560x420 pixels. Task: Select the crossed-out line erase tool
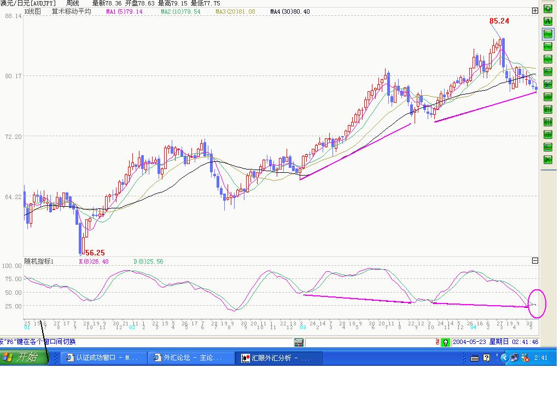click(547, 84)
